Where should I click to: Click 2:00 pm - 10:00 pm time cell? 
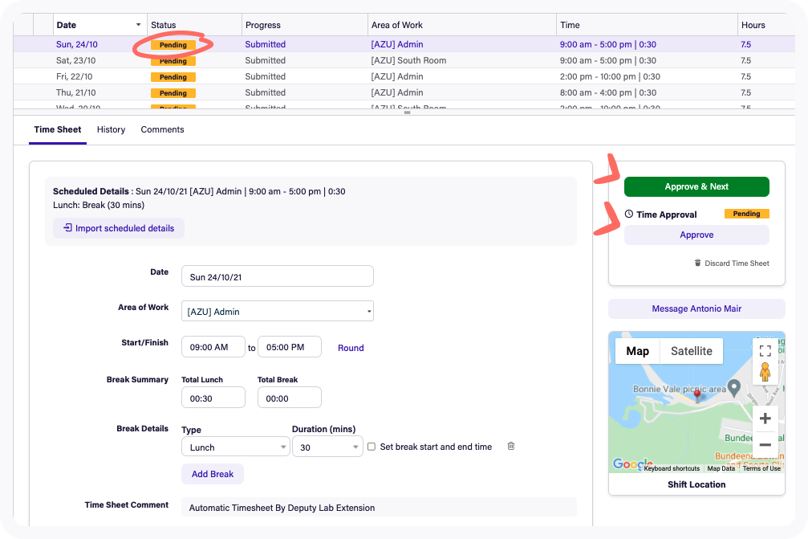(x=610, y=76)
